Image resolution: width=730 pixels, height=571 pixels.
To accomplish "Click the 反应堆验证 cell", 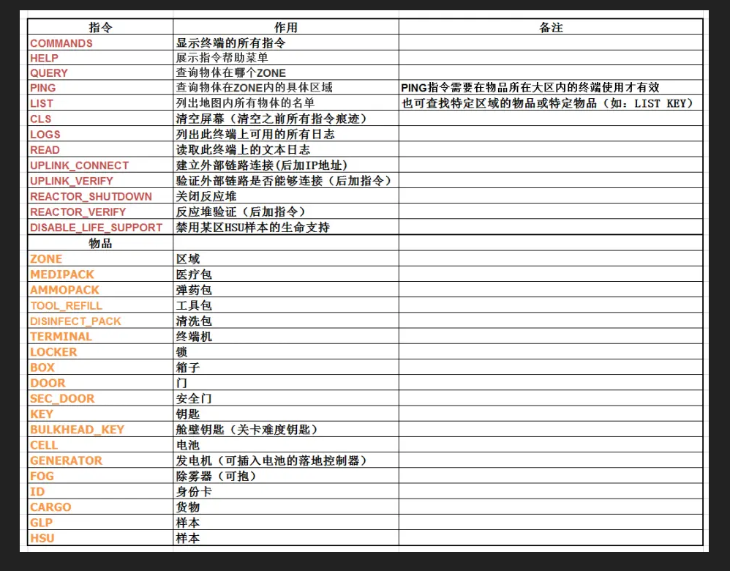I will pos(286,212).
